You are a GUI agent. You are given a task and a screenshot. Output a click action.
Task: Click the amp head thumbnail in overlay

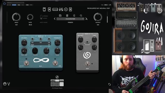click(126, 7)
